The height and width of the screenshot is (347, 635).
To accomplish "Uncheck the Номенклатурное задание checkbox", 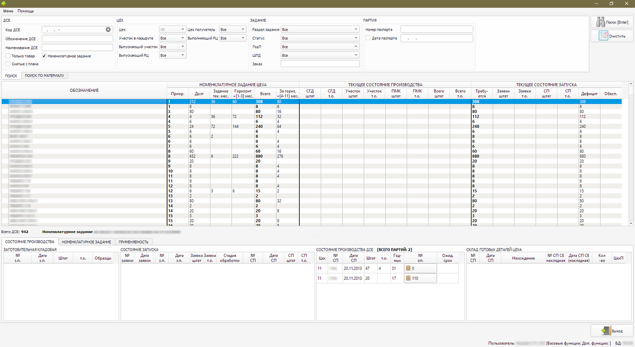I will coord(44,56).
